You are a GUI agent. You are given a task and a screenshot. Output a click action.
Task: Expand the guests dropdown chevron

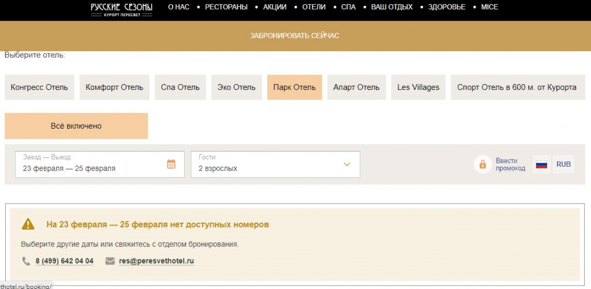tap(347, 164)
